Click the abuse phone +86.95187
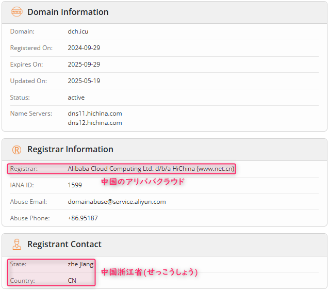 (x=83, y=218)
